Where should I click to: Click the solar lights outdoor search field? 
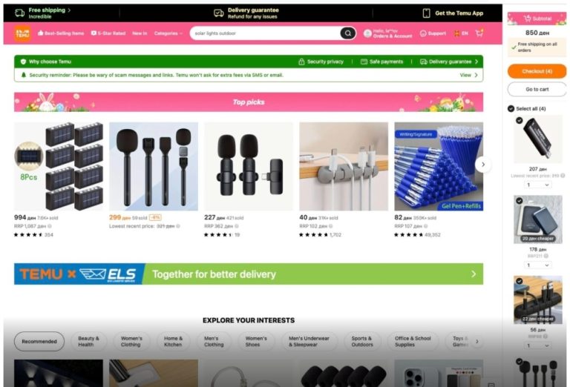[266, 33]
